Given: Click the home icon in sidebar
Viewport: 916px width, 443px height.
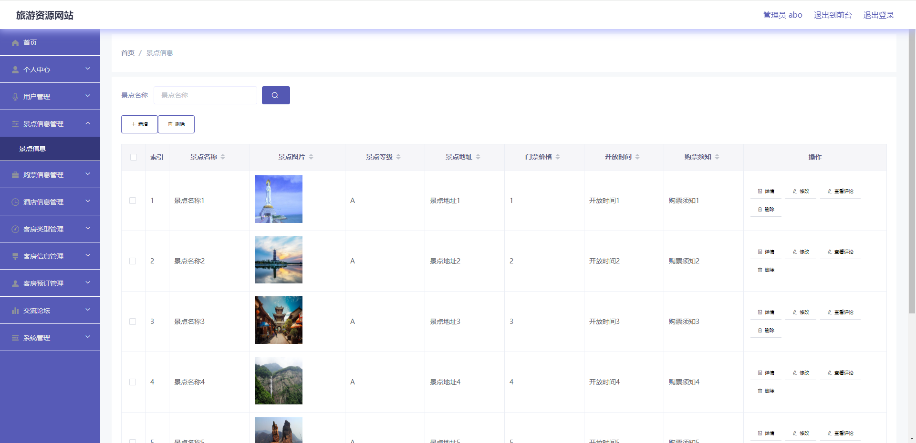Looking at the screenshot, I should click(x=15, y=43).
